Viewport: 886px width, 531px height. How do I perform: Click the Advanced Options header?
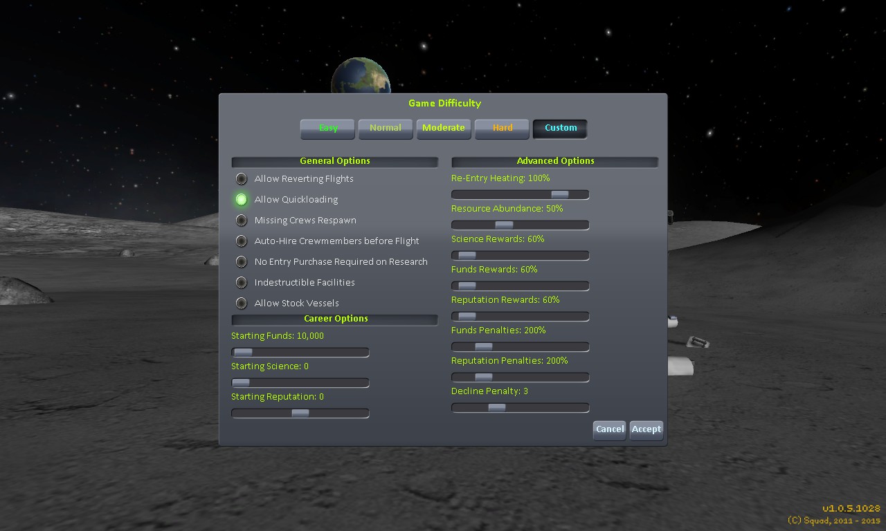pyautogui.click(x=555, y=161)
